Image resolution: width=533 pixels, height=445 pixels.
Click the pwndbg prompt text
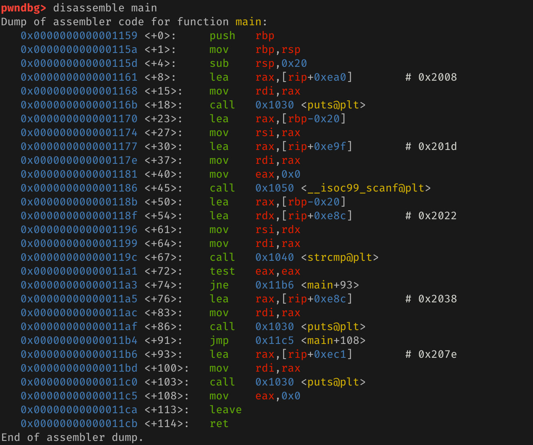(x=23, y=8)
